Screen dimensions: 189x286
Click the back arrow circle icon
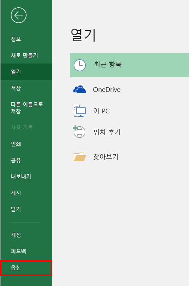pos(18,15)
